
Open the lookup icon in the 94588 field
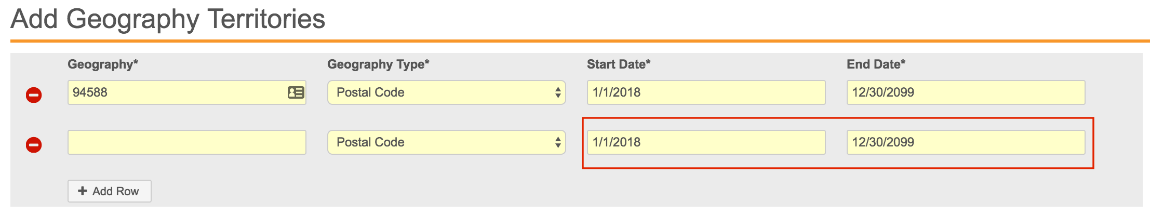pyautogui.click(x=296, y=92)
